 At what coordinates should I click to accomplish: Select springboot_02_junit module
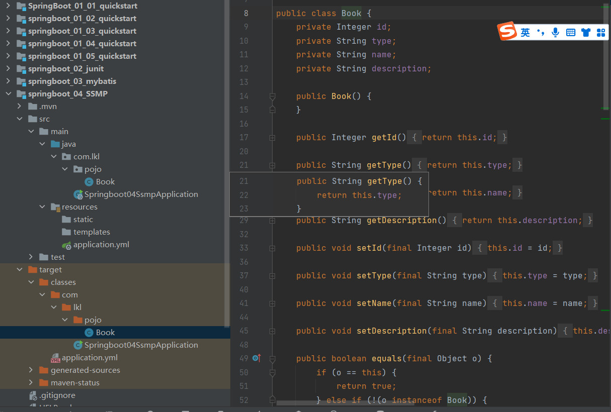coord(66,69)
